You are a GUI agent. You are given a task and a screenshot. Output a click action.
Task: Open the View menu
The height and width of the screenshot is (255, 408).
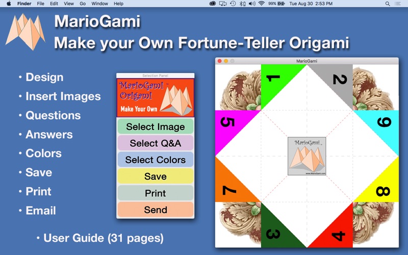tap(69, 4)
